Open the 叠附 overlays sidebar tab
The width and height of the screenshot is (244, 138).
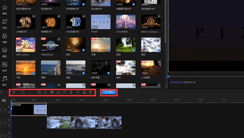[x=5, y=53]
